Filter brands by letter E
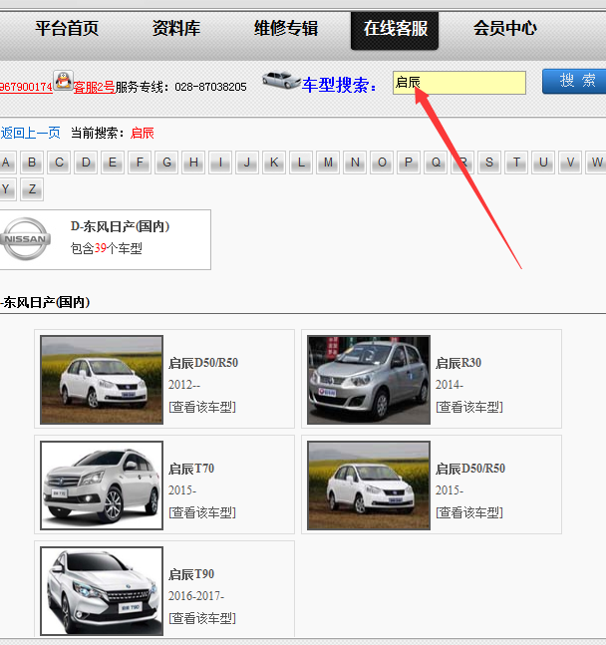606x645 pixels. (113, 162)
